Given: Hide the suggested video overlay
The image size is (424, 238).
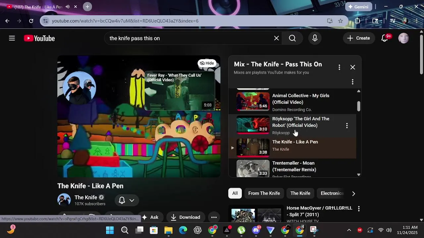Looking at the screenshot, I should (x=207, y=63).
